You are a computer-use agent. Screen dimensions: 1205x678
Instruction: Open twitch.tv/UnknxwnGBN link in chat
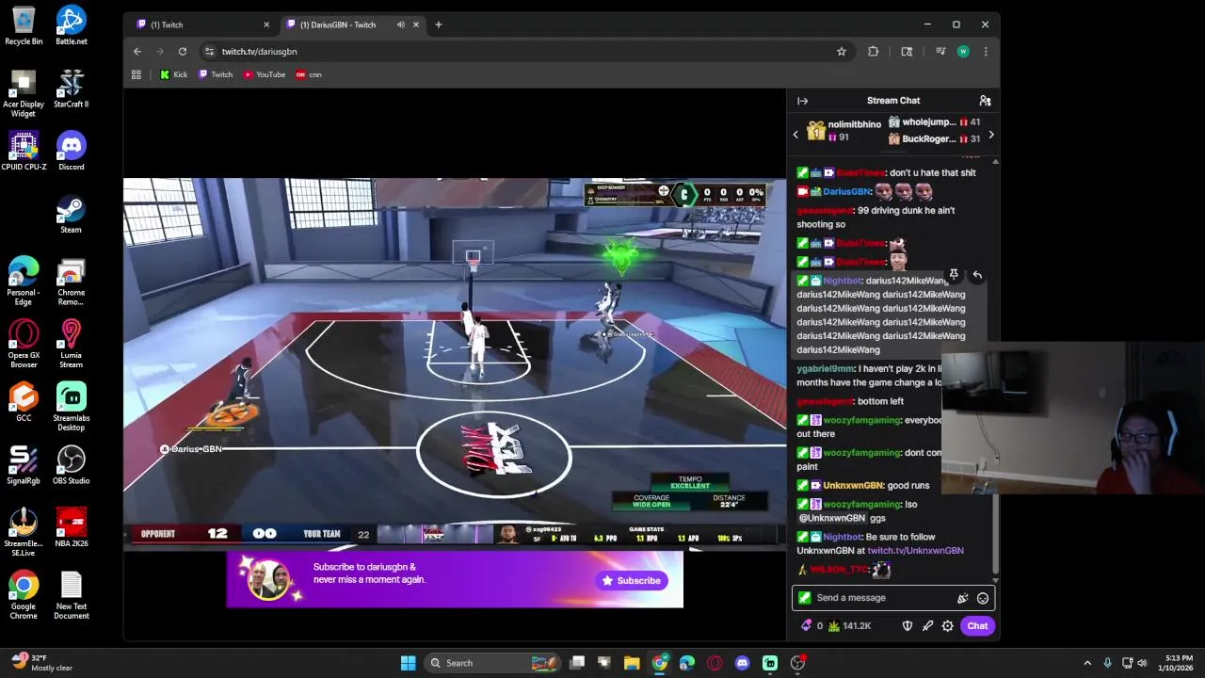pos(915,551)
